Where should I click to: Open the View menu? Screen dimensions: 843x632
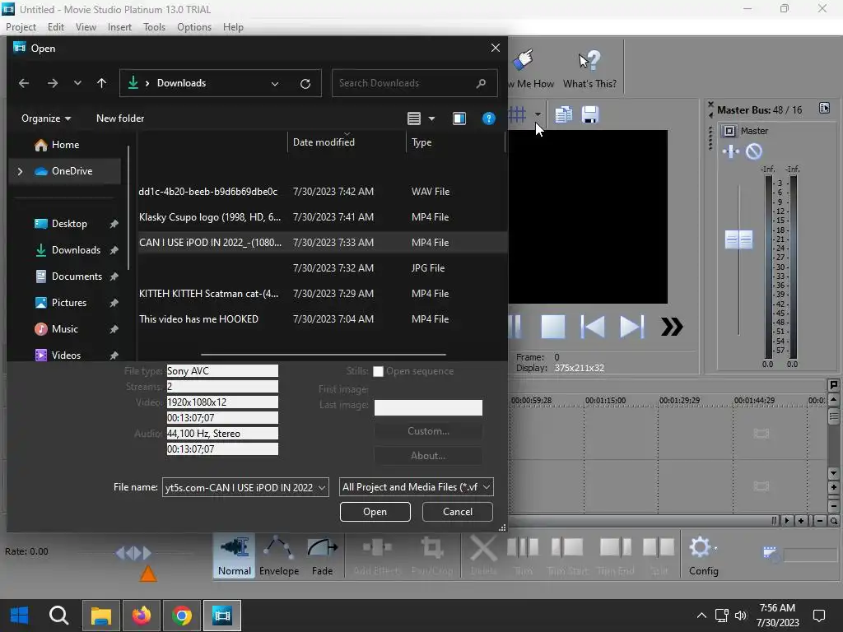pyautogui.click(x=86, y=27)
